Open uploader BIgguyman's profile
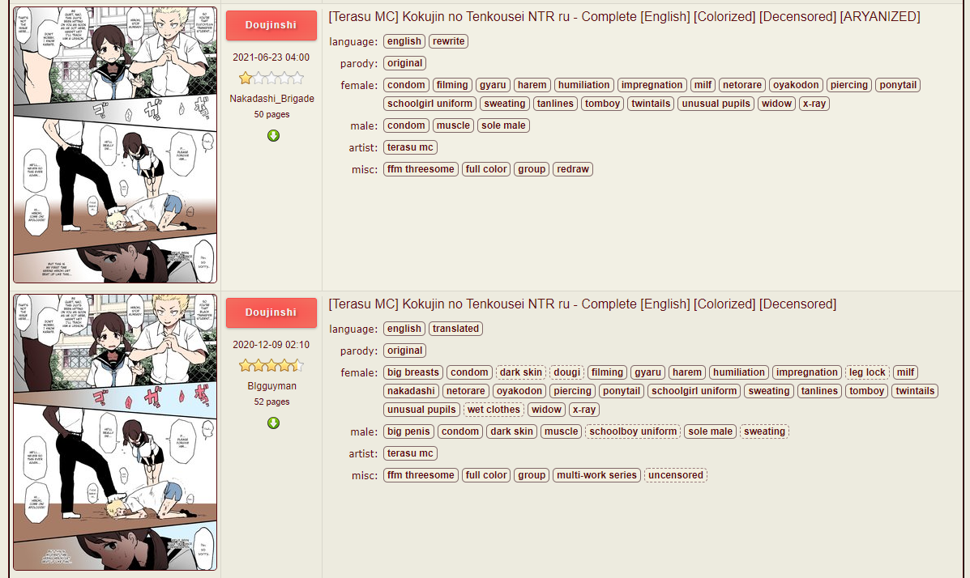This screenshot has width=970, height=578. (x=271, y=386)
